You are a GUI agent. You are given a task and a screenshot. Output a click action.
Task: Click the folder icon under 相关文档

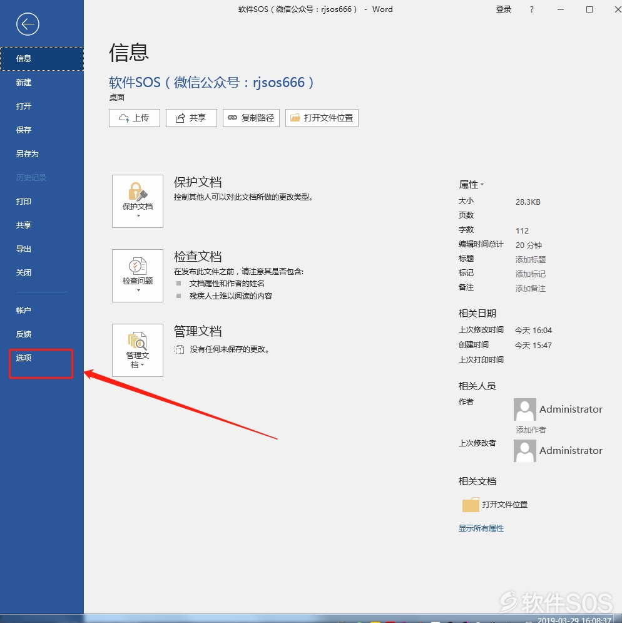tap(471, 505)
